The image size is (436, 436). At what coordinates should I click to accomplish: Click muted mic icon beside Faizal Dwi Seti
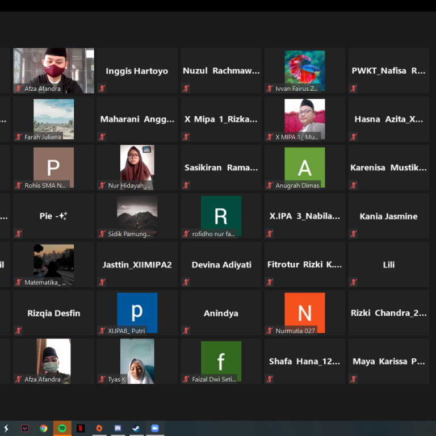click(x=186, y=379)
